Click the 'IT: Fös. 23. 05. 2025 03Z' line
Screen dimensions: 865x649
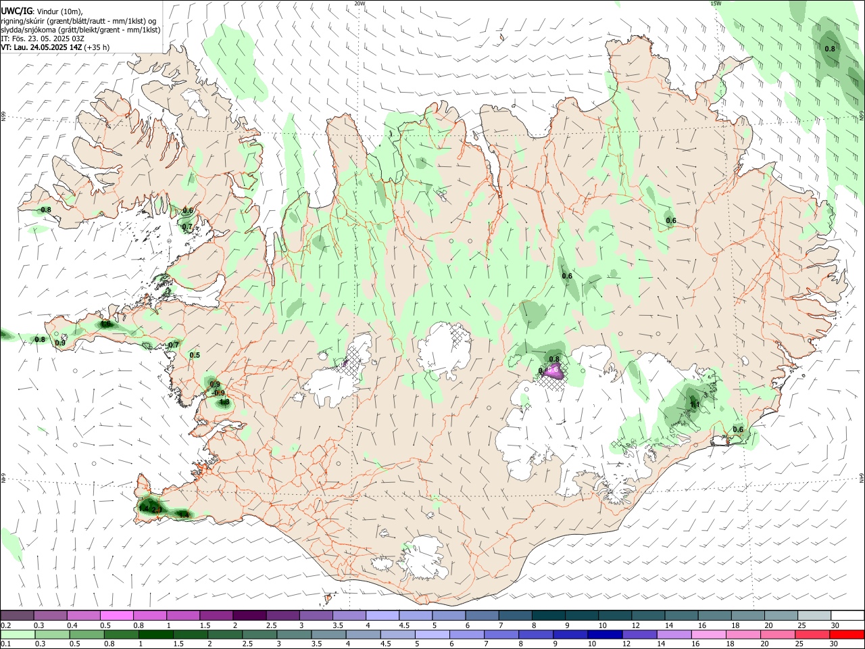[43, 39]
